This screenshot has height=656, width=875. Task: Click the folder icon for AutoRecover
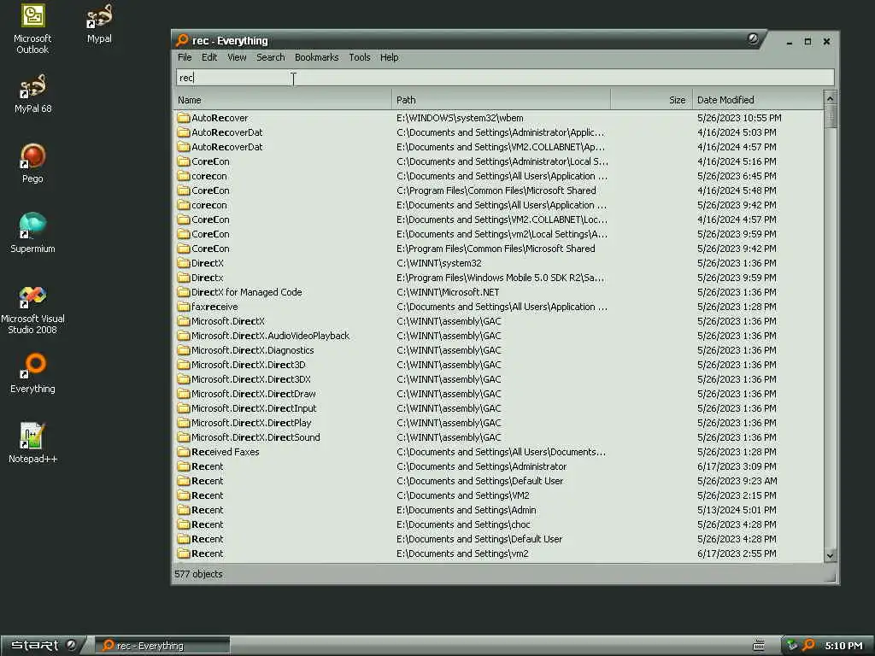[184, 118]
